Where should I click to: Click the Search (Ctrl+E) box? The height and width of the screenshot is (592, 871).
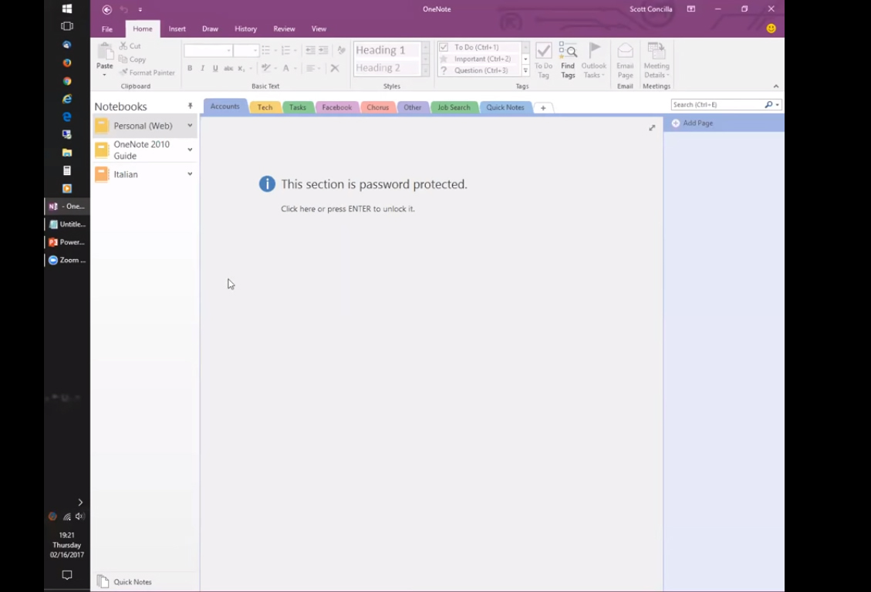click(717, 104)
